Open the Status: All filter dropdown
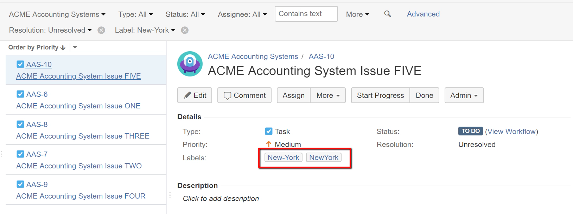This screenshot has height=214, width=573. coord(185,14)
